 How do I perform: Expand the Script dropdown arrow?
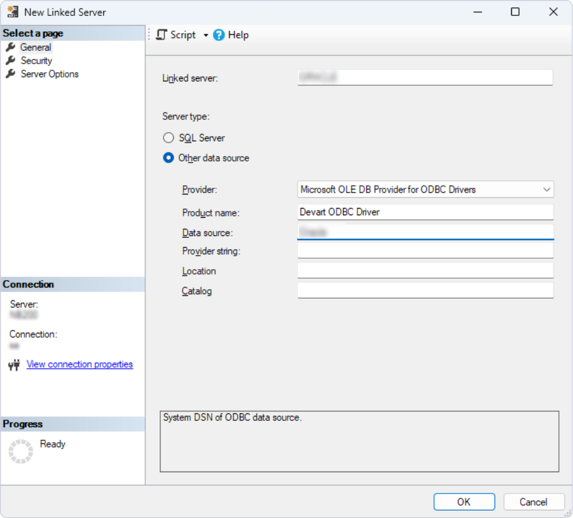pos(206,35)
